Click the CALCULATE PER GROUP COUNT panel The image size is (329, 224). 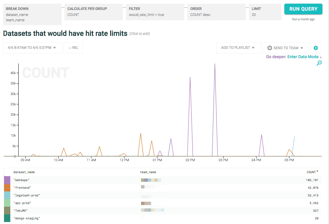[93, 12]
